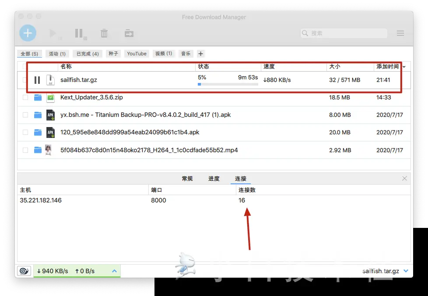428x296 pixels.
Task: Collapse details with sailfish.tar.gz chevron
Action: [x=406, y=271]
